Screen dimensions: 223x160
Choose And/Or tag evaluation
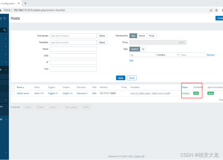135,49
